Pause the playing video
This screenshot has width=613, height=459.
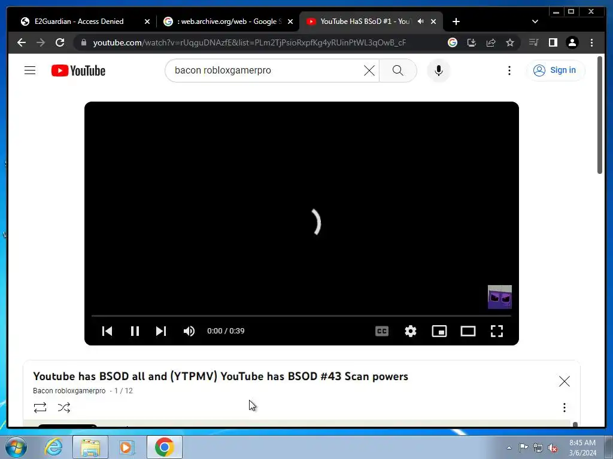[x=135, y=331]
